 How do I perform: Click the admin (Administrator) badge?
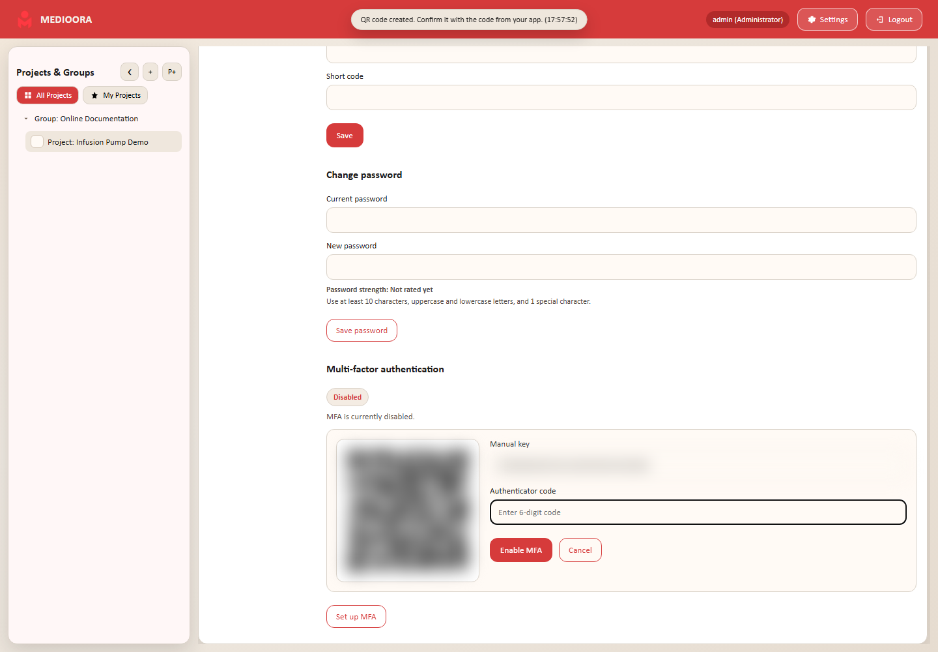point(748,20)
